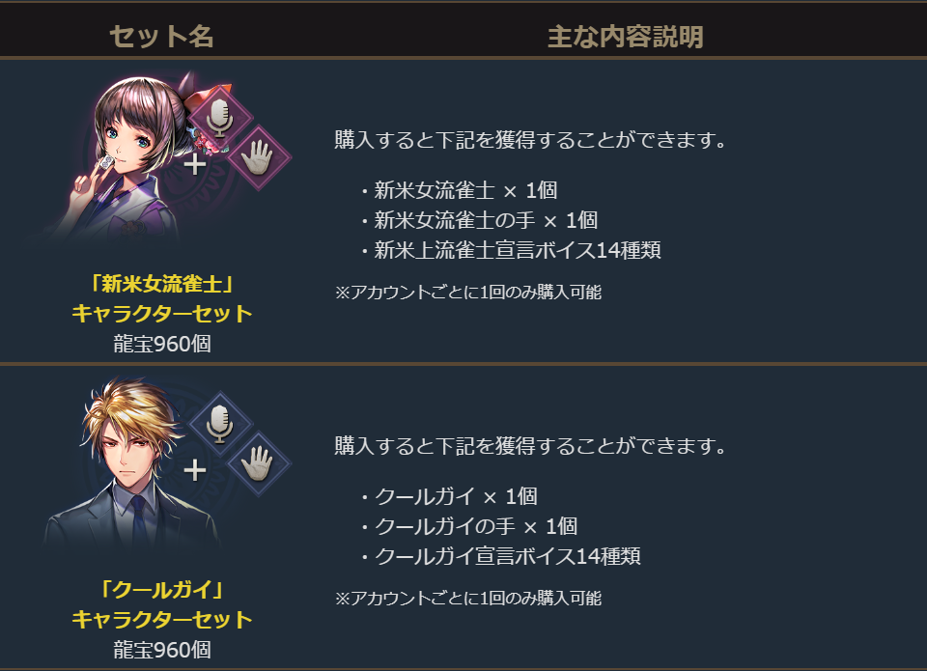Viewport: 927px width, 671px height.
Task: Click the 「クールガイ」 set title
Action: (x=161, y=590)
